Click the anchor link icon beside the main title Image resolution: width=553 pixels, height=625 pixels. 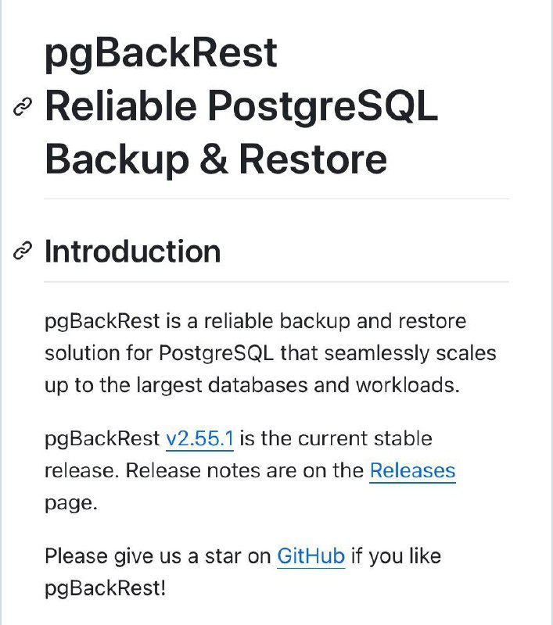coord(23,106)
